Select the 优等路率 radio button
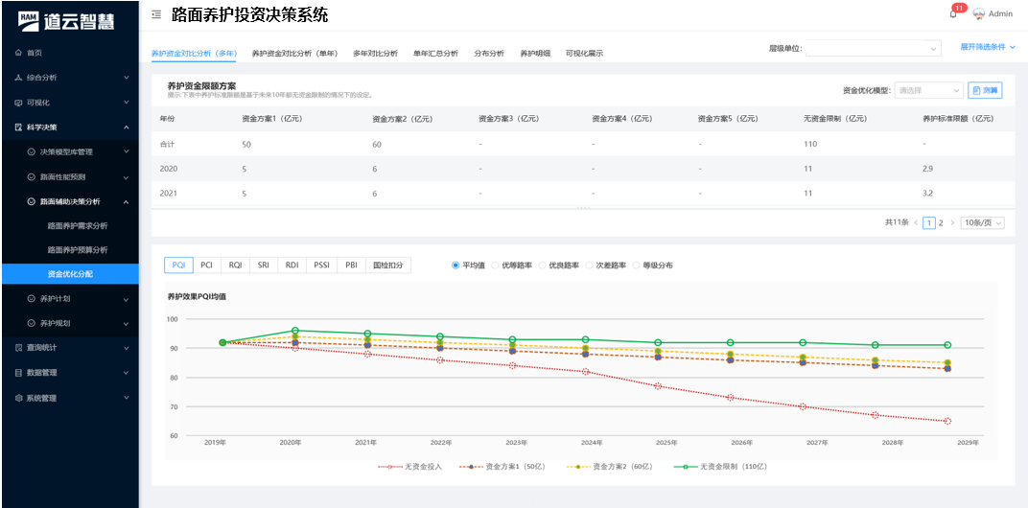1028x508 pixels. (x=496, y=266)
